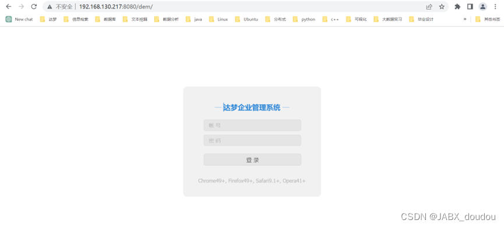
Task: Open the 毕业设计 bookmark folder
Action: click(421, 19)
